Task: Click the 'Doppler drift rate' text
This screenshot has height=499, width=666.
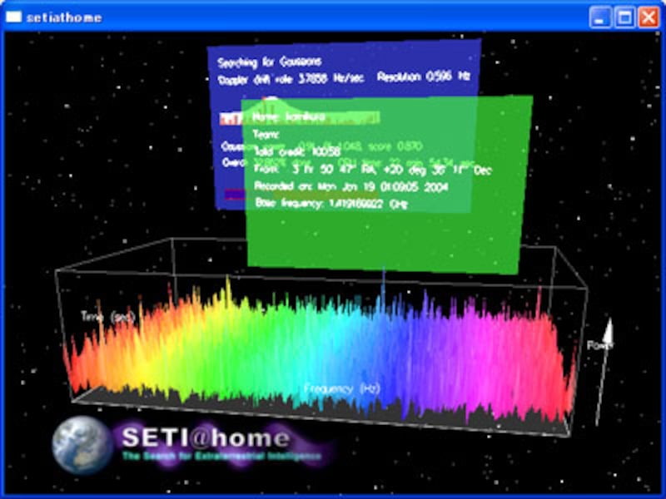Action: (x=291, y=79)
